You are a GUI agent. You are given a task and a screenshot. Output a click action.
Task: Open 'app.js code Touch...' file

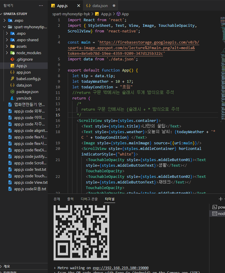pos(30,176)
